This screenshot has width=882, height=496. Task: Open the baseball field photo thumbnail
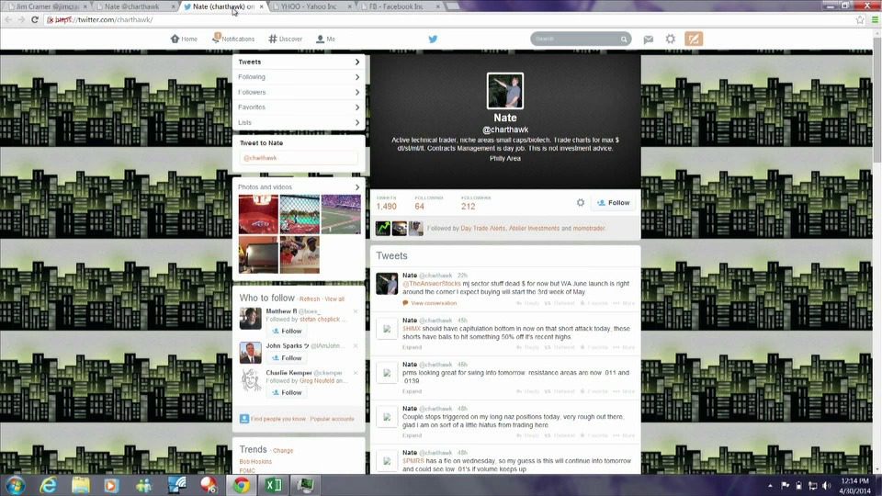300,214
